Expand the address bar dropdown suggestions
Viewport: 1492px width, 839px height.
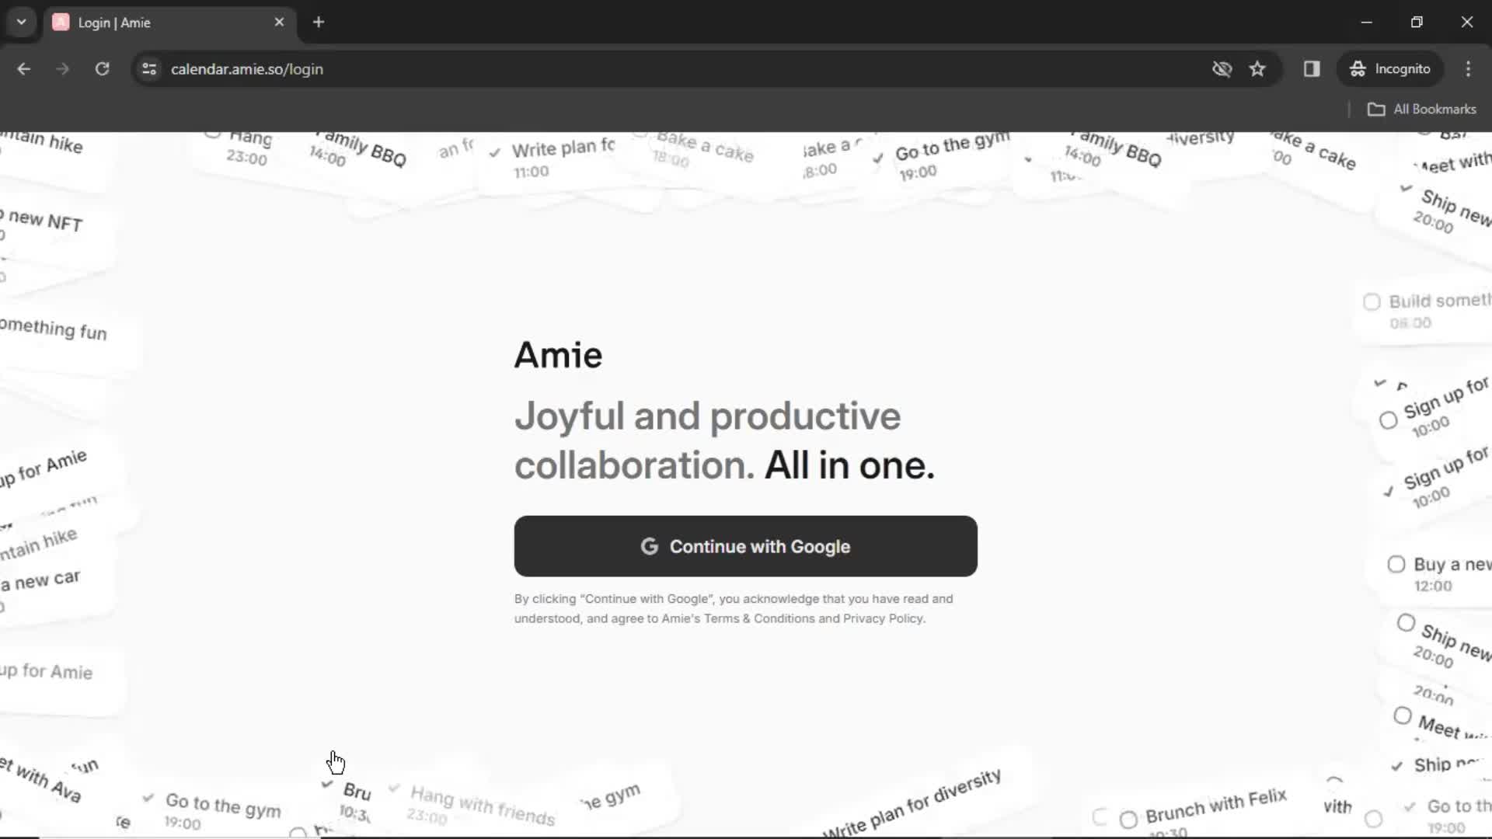tap(22, 22)
